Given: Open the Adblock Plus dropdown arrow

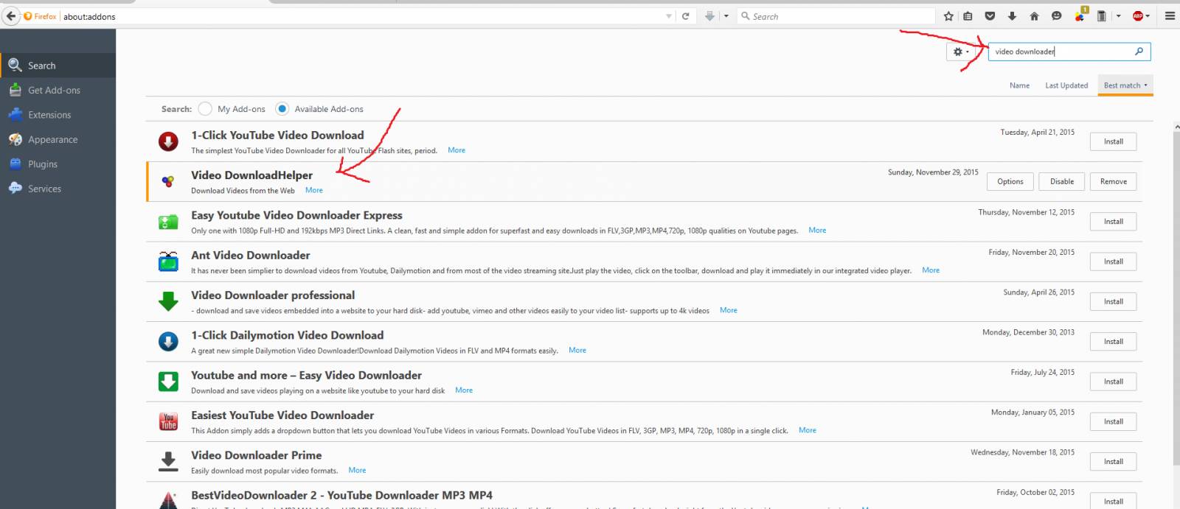Looking at the screenshot, I should click(x=1148, y=16).
